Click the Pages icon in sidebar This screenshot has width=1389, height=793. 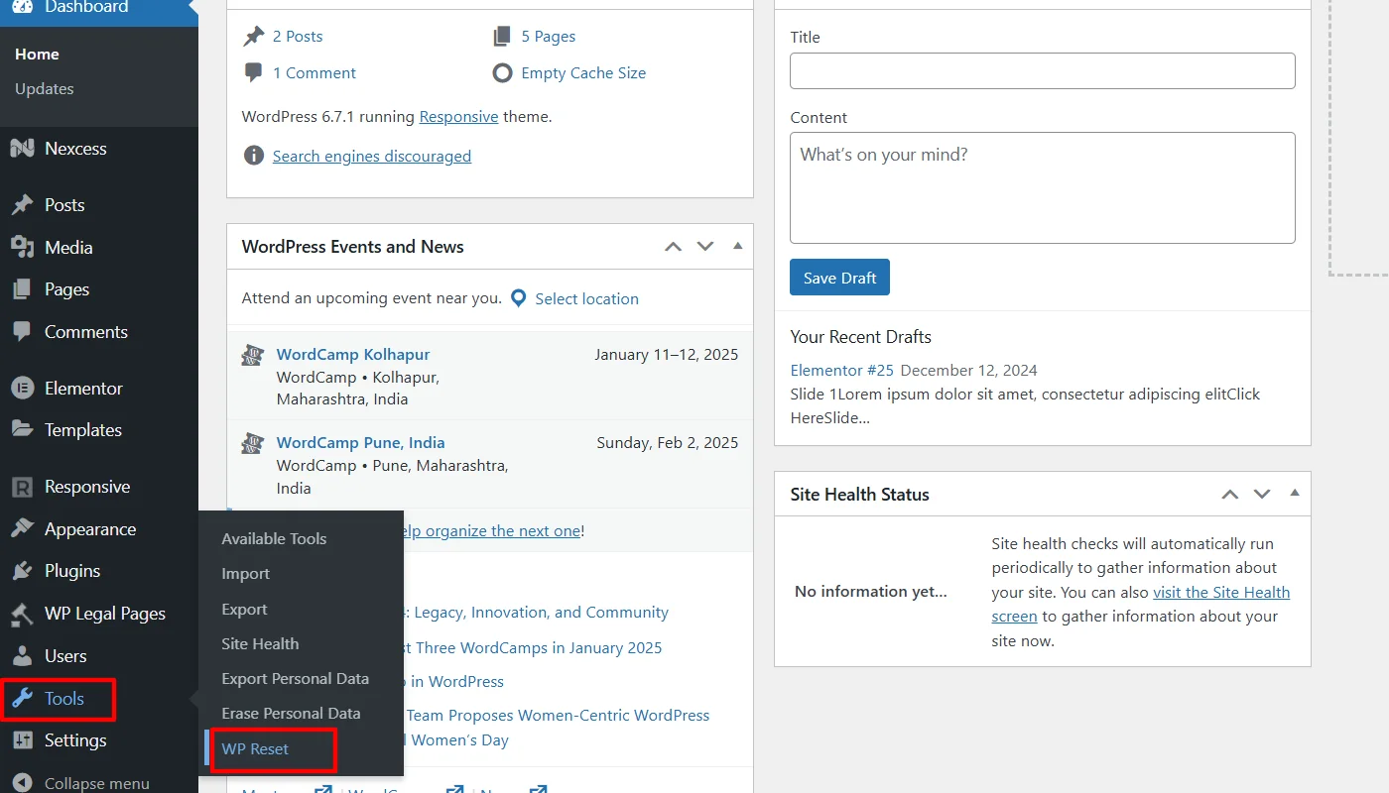coord(22,289)
